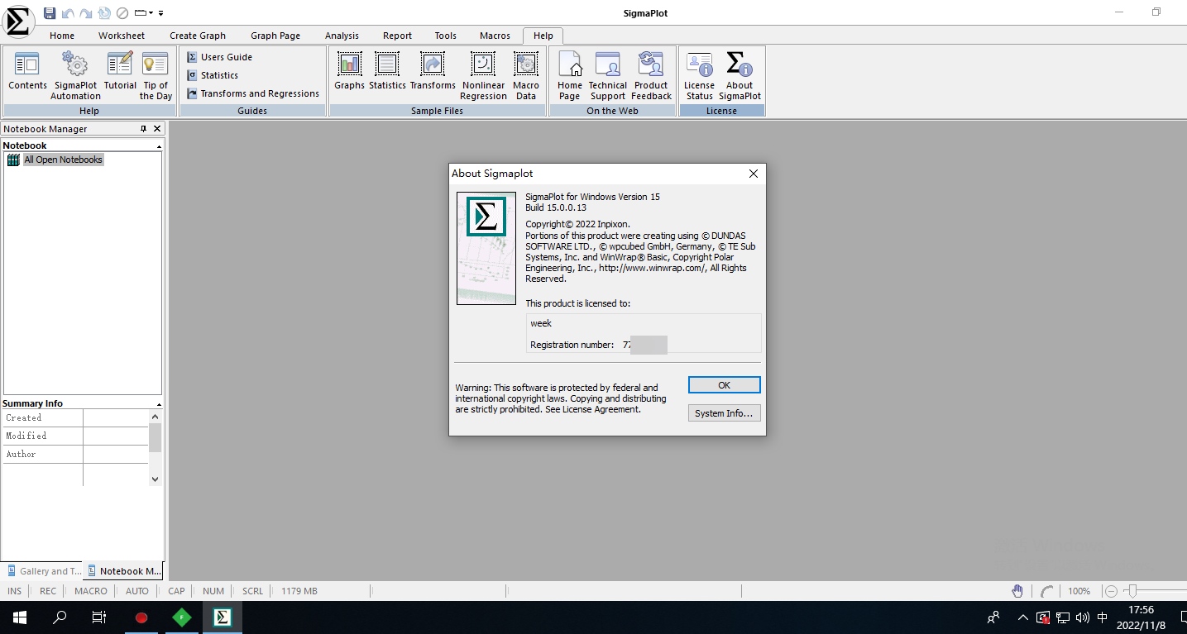Viewport: 1187px width, 634px height.
Task: Click Summary Info scrollbar down arrow
Action: [x=155, y=479]
